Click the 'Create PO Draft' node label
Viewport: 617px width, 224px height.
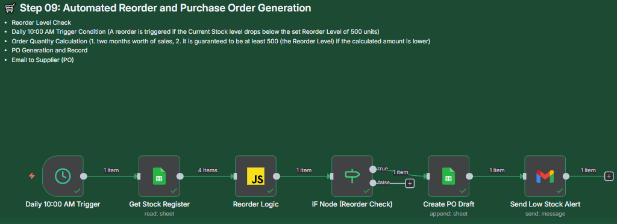[448, 204]
